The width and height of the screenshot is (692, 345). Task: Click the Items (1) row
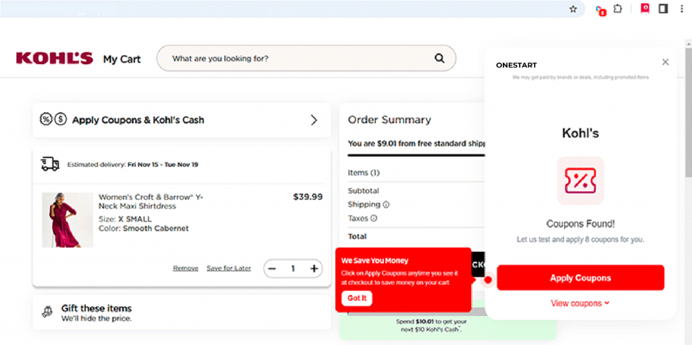(x=364, y=173)
